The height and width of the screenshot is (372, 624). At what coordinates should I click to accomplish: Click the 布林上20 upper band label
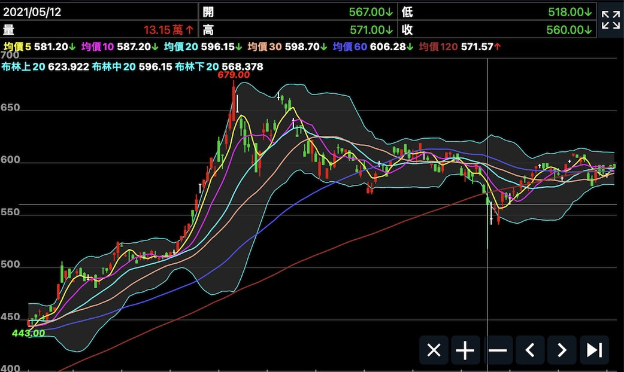click(24, 67)
